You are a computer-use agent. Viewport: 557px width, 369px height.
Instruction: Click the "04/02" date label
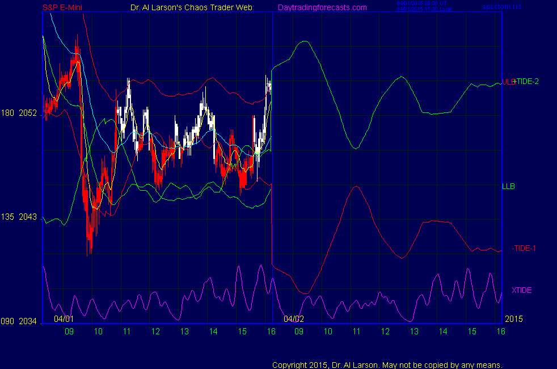(x=294, y=319)
